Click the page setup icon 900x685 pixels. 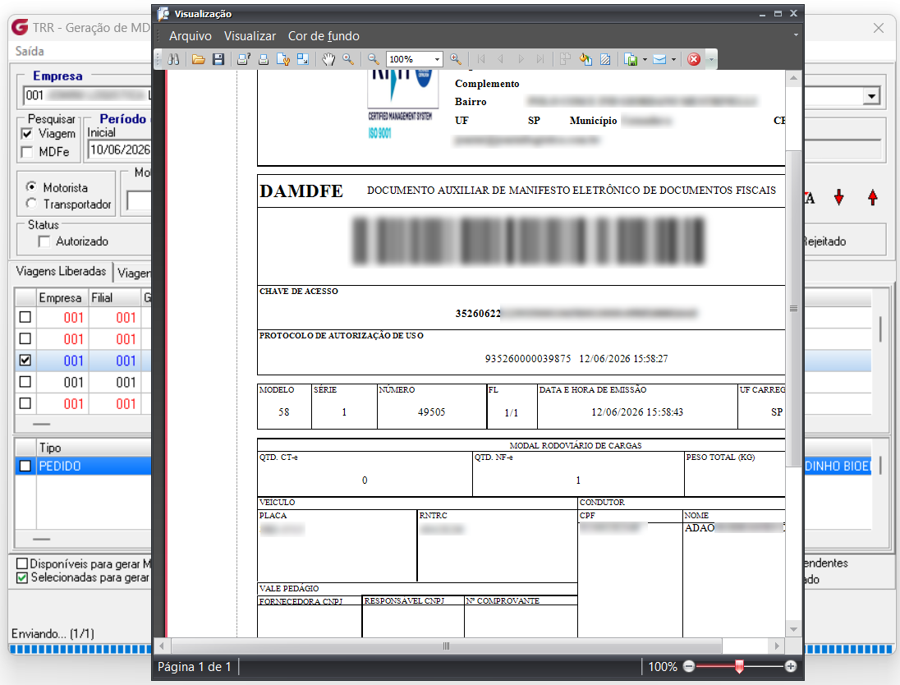283,59
